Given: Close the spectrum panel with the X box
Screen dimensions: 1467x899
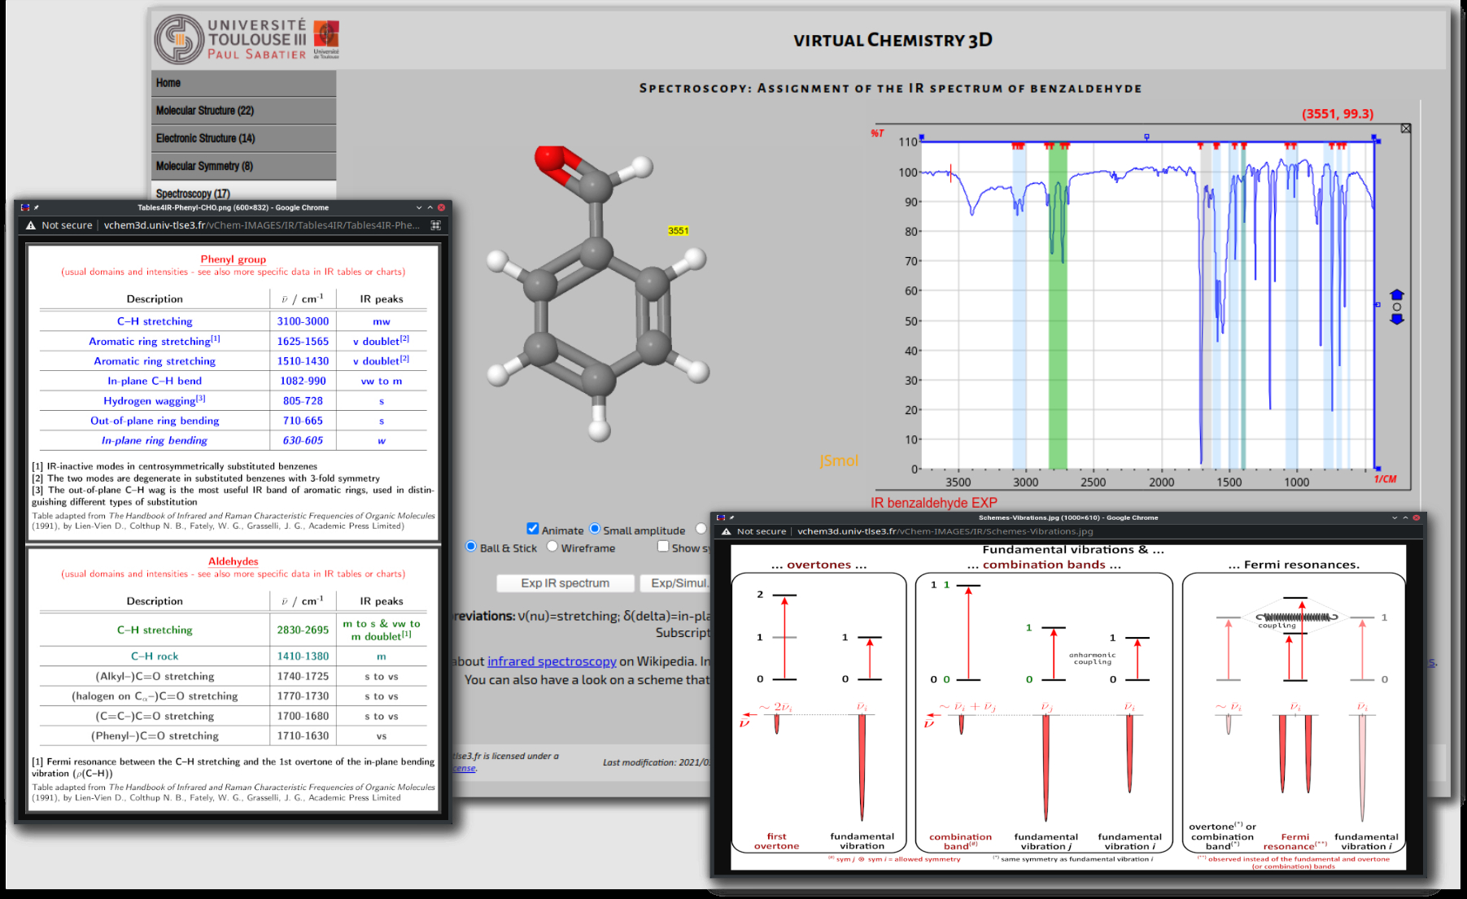Looking at the screenshot, I should click(x=1405, y=129).
